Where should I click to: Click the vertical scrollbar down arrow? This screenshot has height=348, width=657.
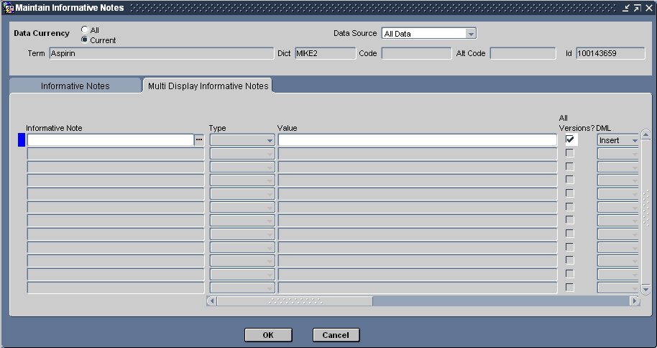[645, 289]
